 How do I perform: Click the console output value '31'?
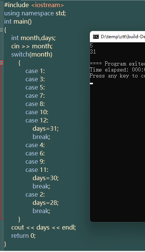93,52
